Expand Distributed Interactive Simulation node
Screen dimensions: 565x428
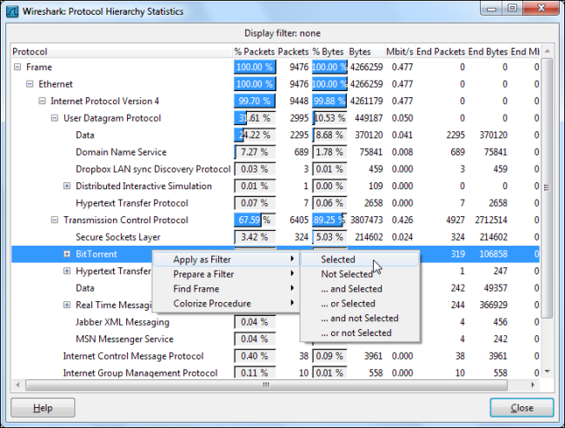coord(67,187)
